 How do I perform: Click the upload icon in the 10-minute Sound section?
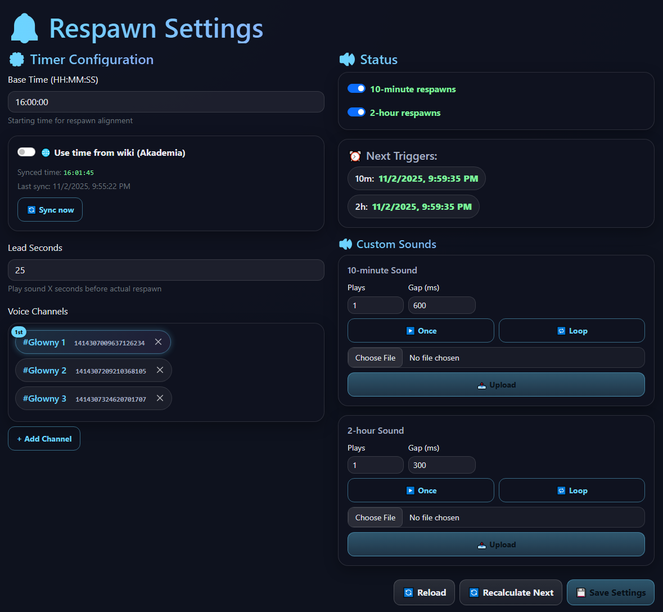[481, 385]
